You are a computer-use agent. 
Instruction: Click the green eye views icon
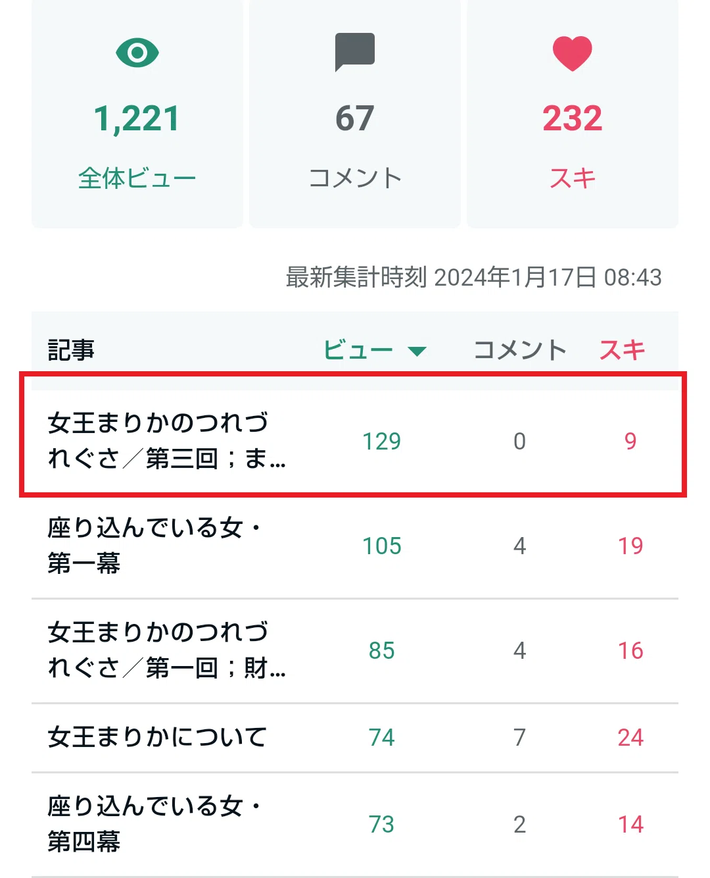point(137,53)
